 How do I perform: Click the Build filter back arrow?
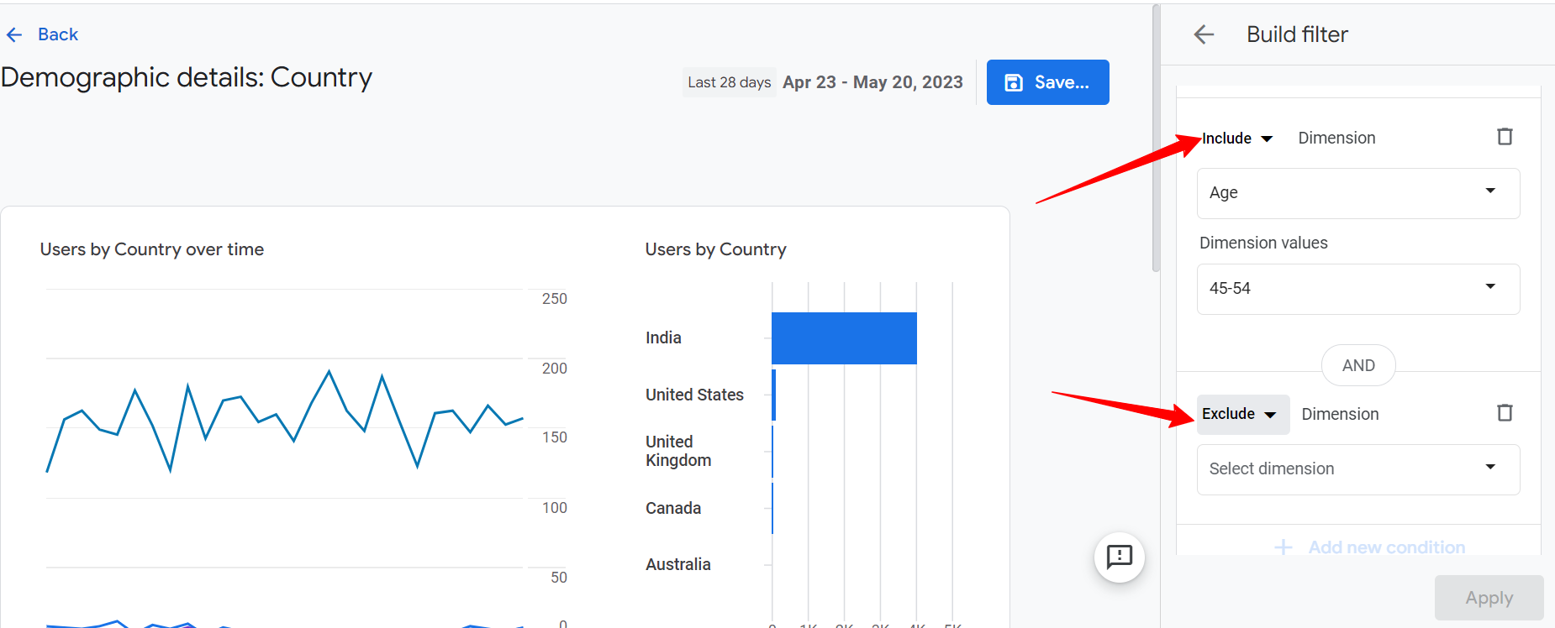[x=1204, y=34]
